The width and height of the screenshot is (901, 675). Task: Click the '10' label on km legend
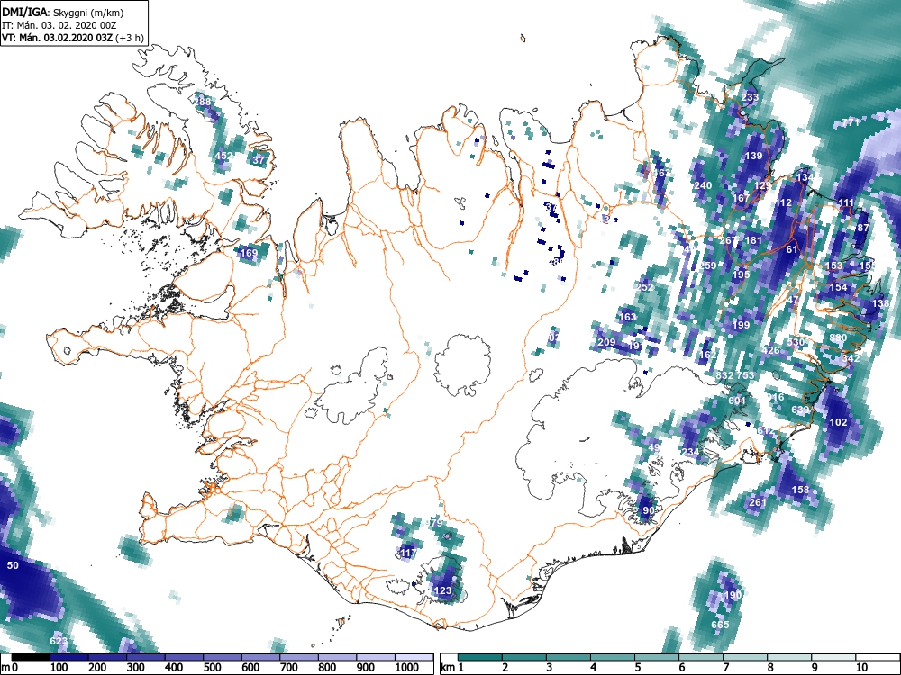(860, 668)
